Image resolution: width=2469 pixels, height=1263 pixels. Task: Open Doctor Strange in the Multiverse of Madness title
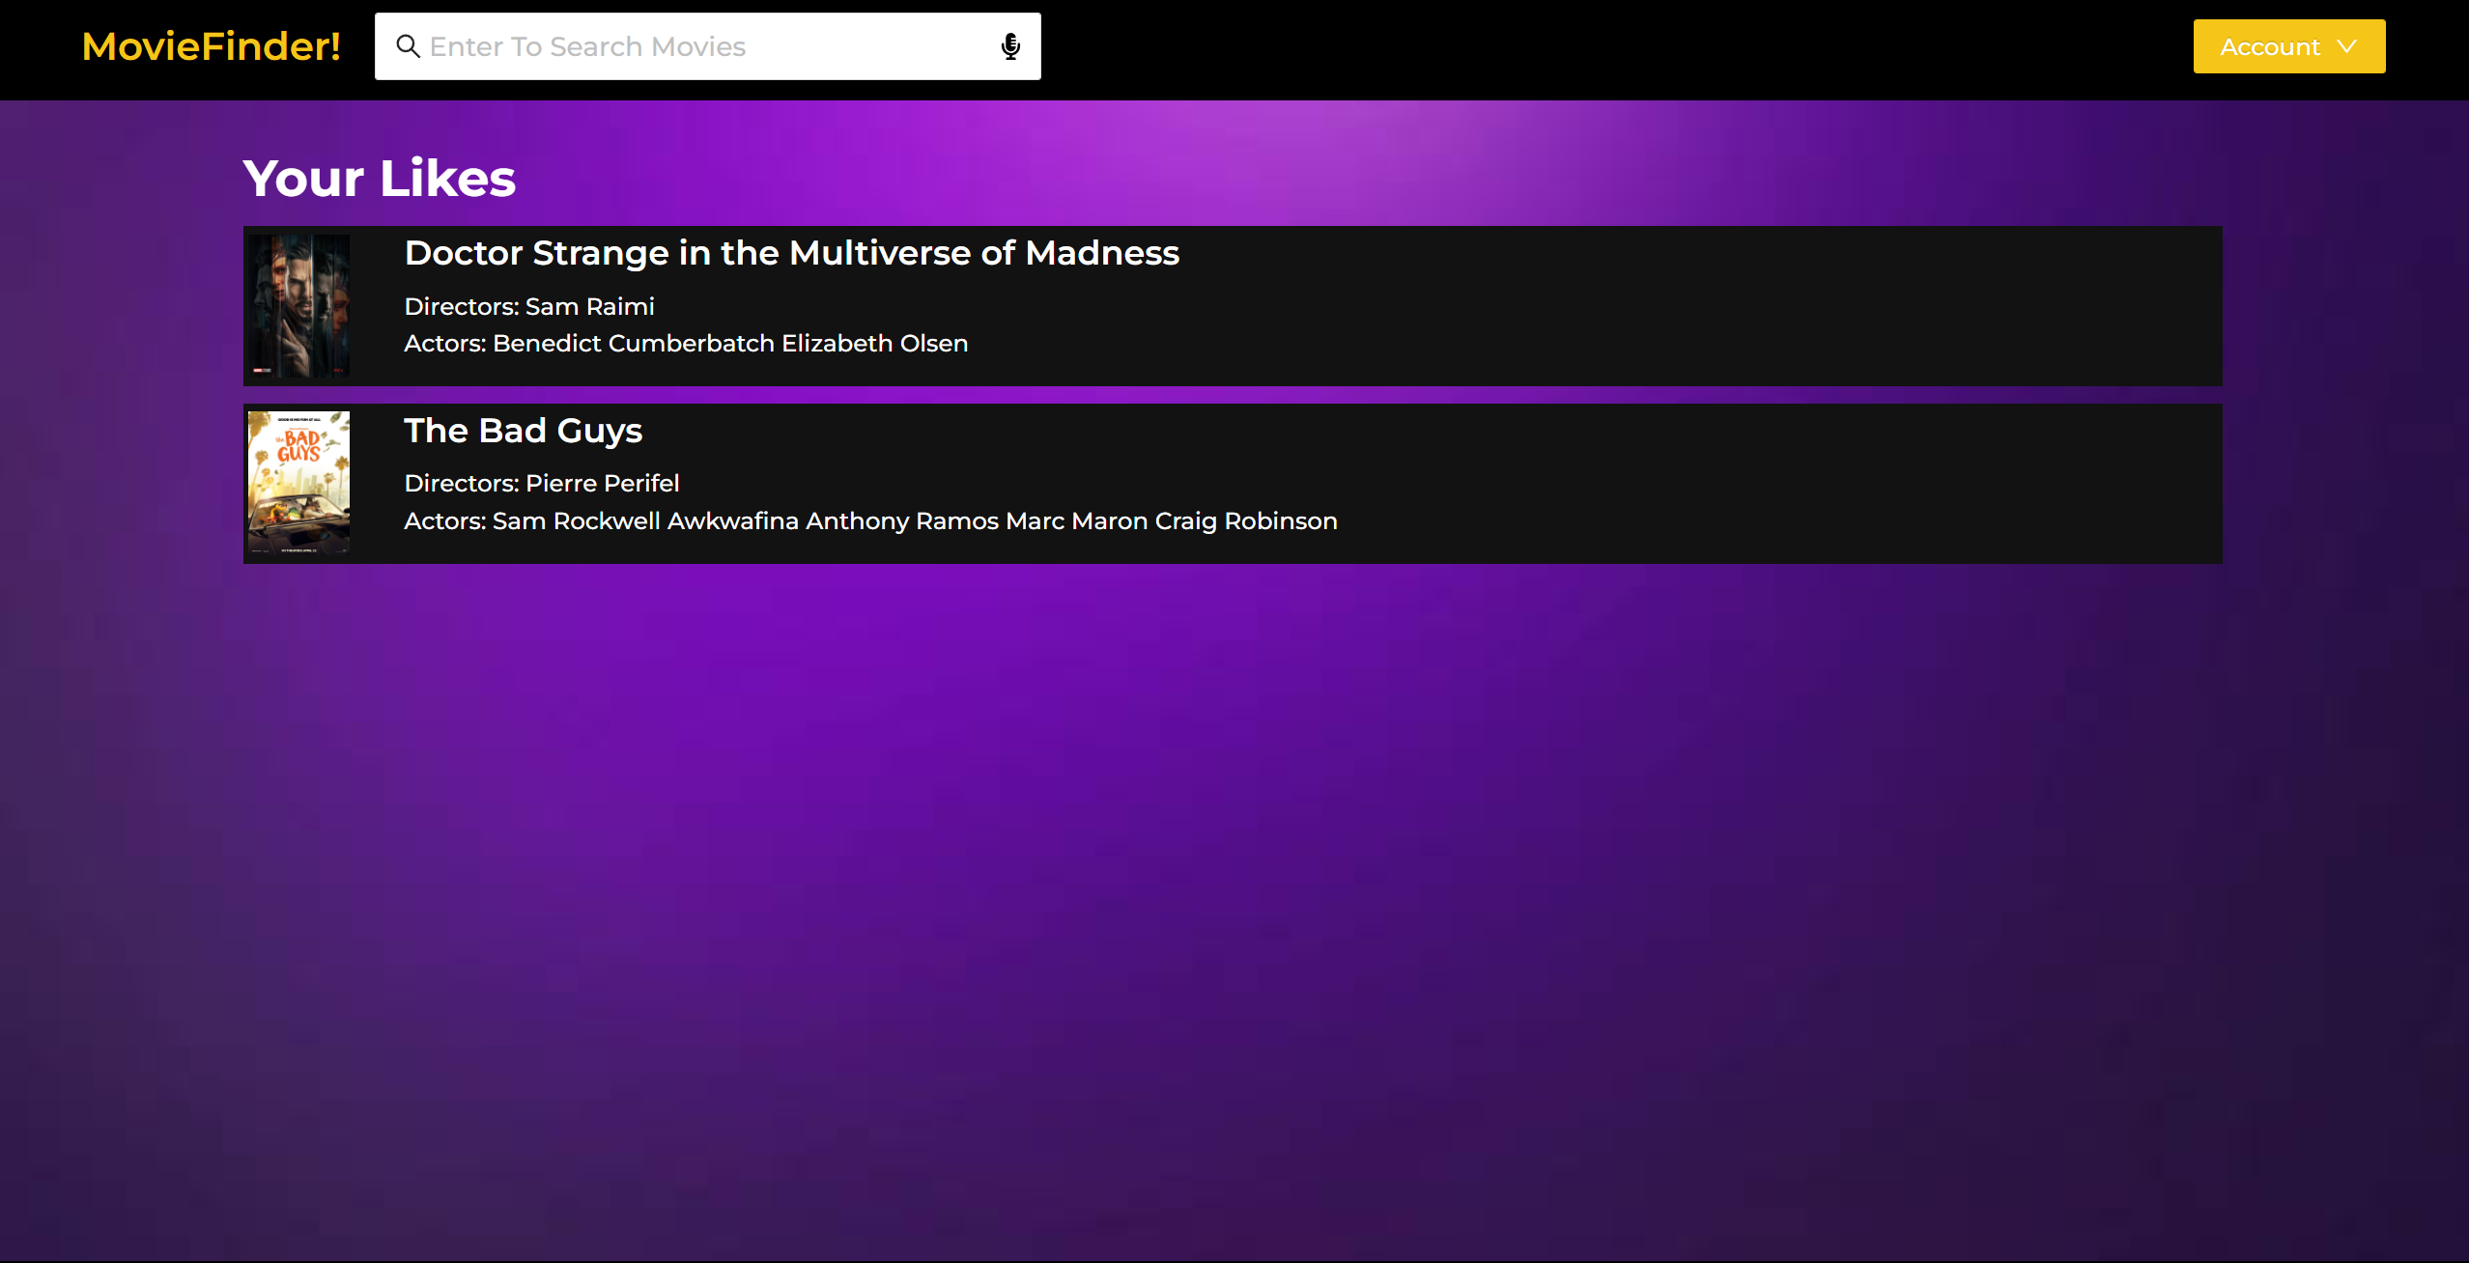(791, 253)
